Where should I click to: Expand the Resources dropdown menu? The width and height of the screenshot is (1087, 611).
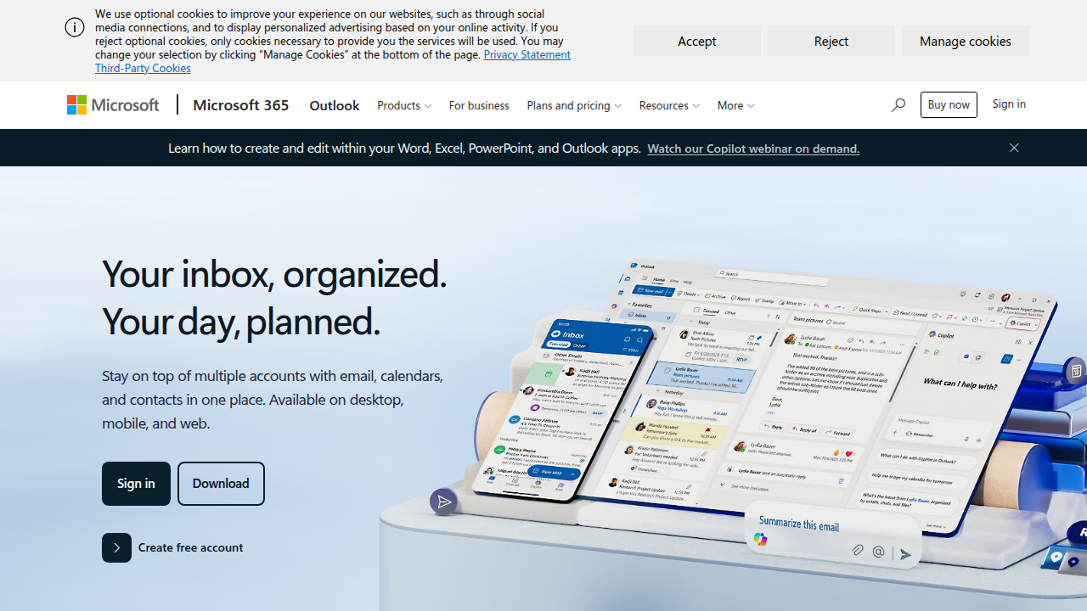[669, 104]
